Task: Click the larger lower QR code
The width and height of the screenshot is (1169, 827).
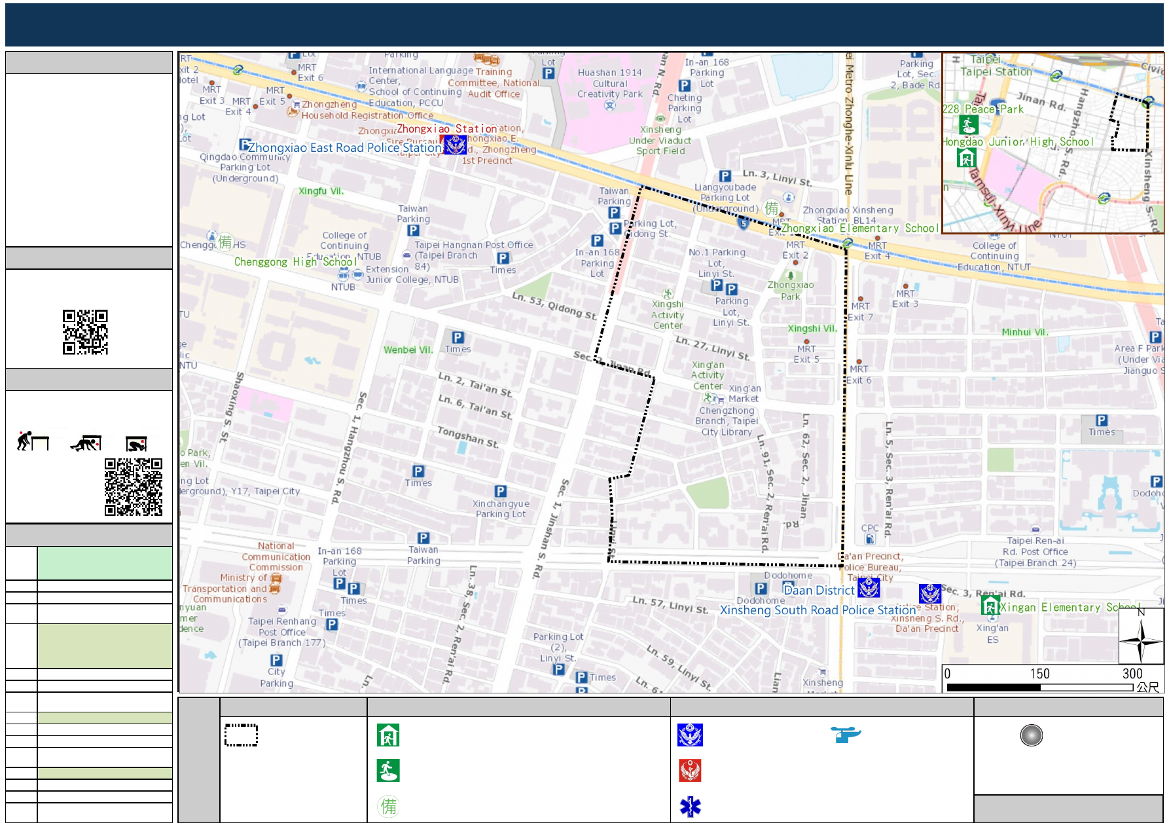Action: click(134, 487)
